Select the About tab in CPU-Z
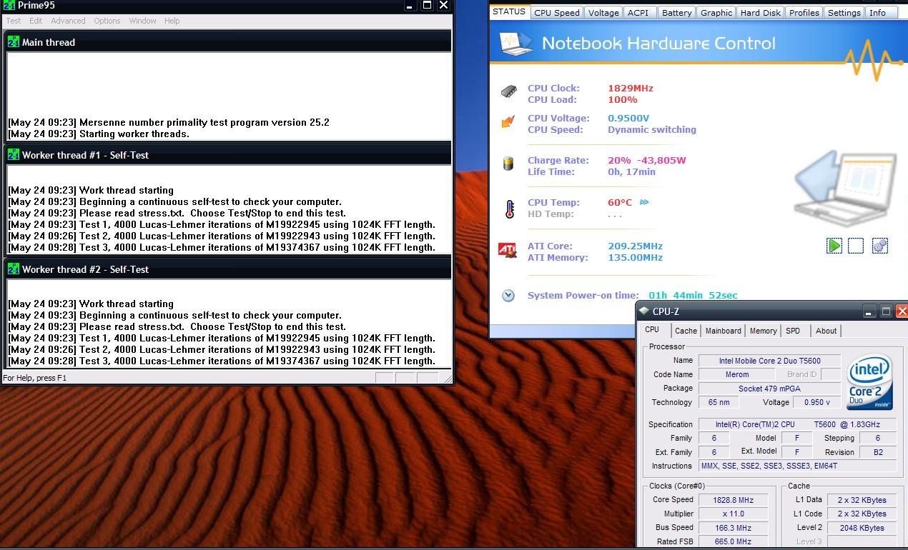This screenshot has height=550, width=908. click(x=826, y=331)
